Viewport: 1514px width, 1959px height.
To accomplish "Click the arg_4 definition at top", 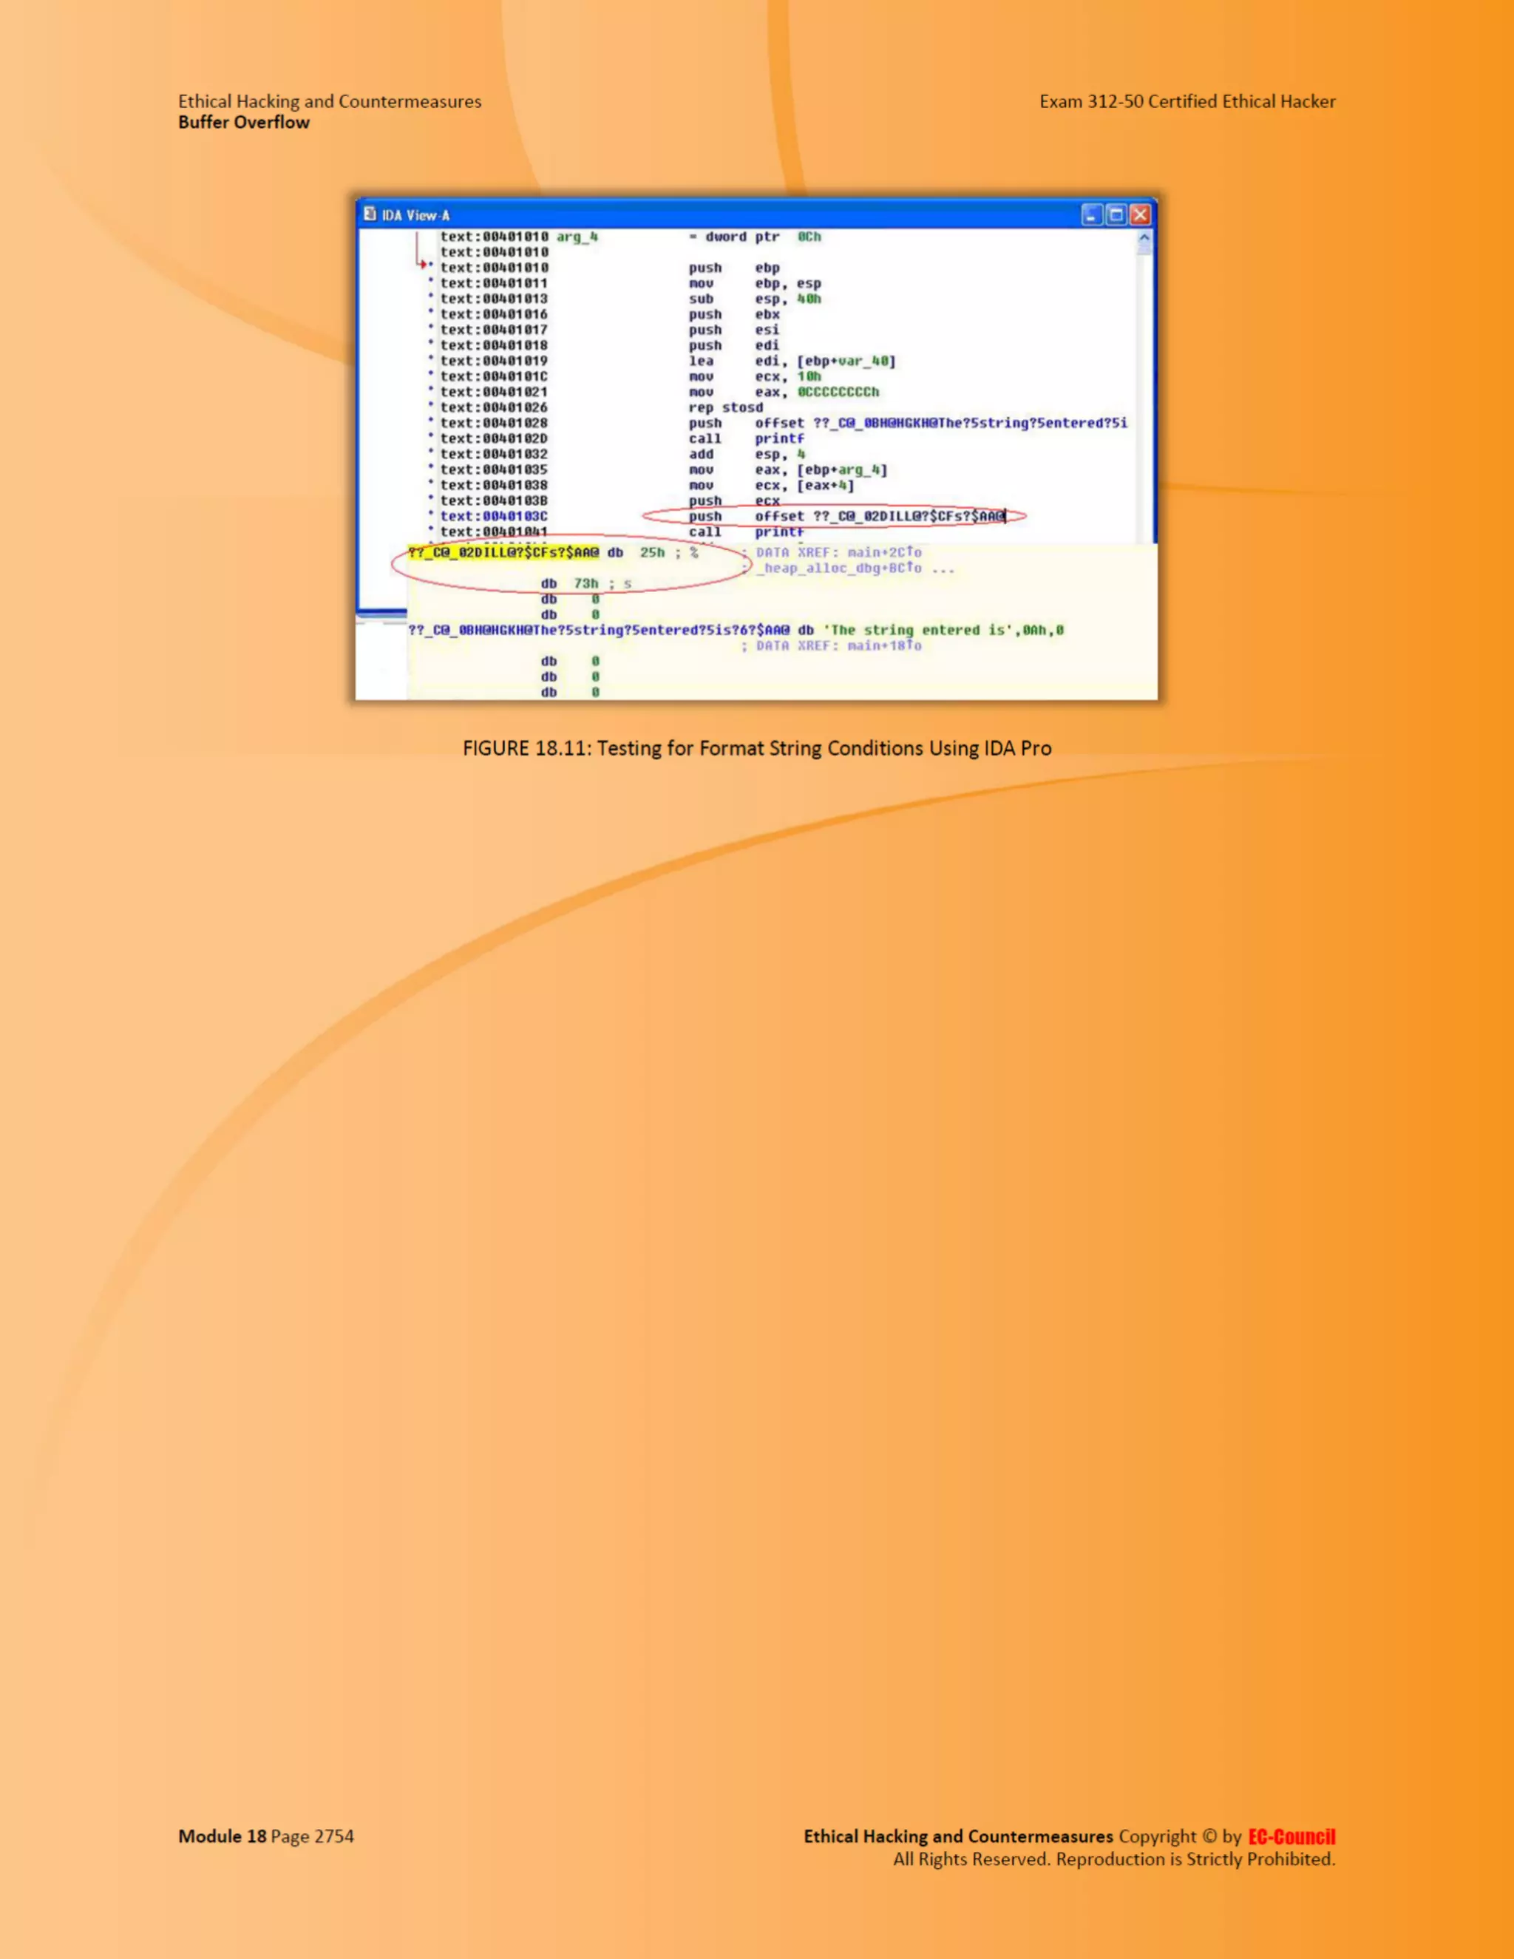I will 577,237.
